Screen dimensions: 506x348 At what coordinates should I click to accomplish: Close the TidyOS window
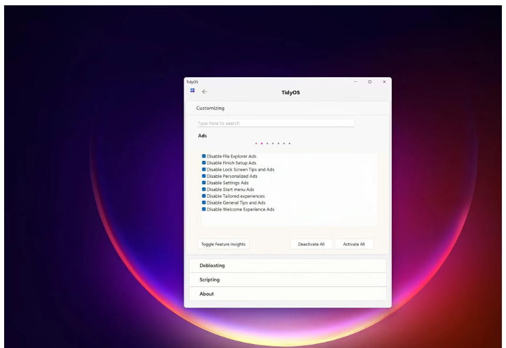384,82
